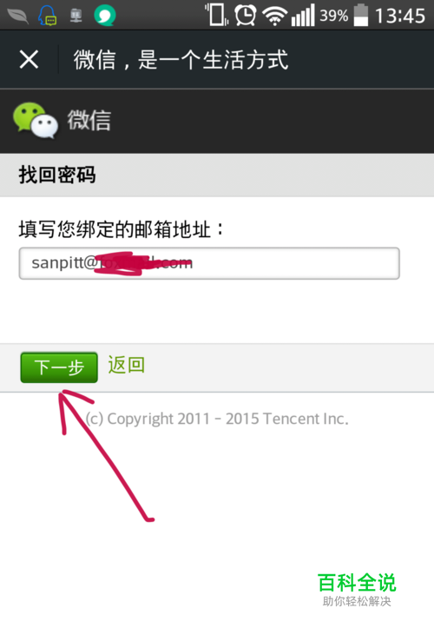
Task: Open the green chat bubble notification
Action: click(x=105, y=16)
